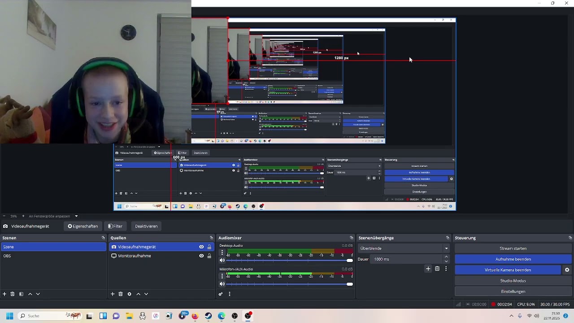Screen dimensions: 574x323
Task: Increase Dauer with the up stepper arrow
Action: click(446, 257)
